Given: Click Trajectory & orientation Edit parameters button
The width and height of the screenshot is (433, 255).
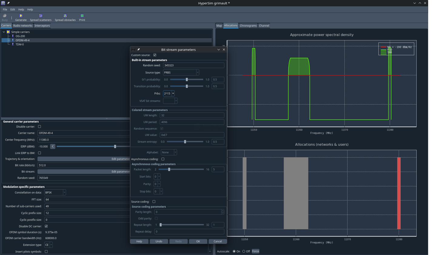Looking at the screenshot, I should pyautogui.click(x=84, y=159).
